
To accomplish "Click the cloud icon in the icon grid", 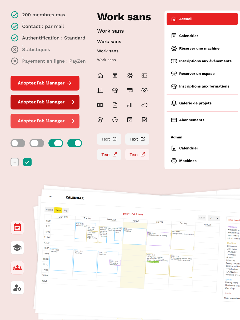I will 144,105.
